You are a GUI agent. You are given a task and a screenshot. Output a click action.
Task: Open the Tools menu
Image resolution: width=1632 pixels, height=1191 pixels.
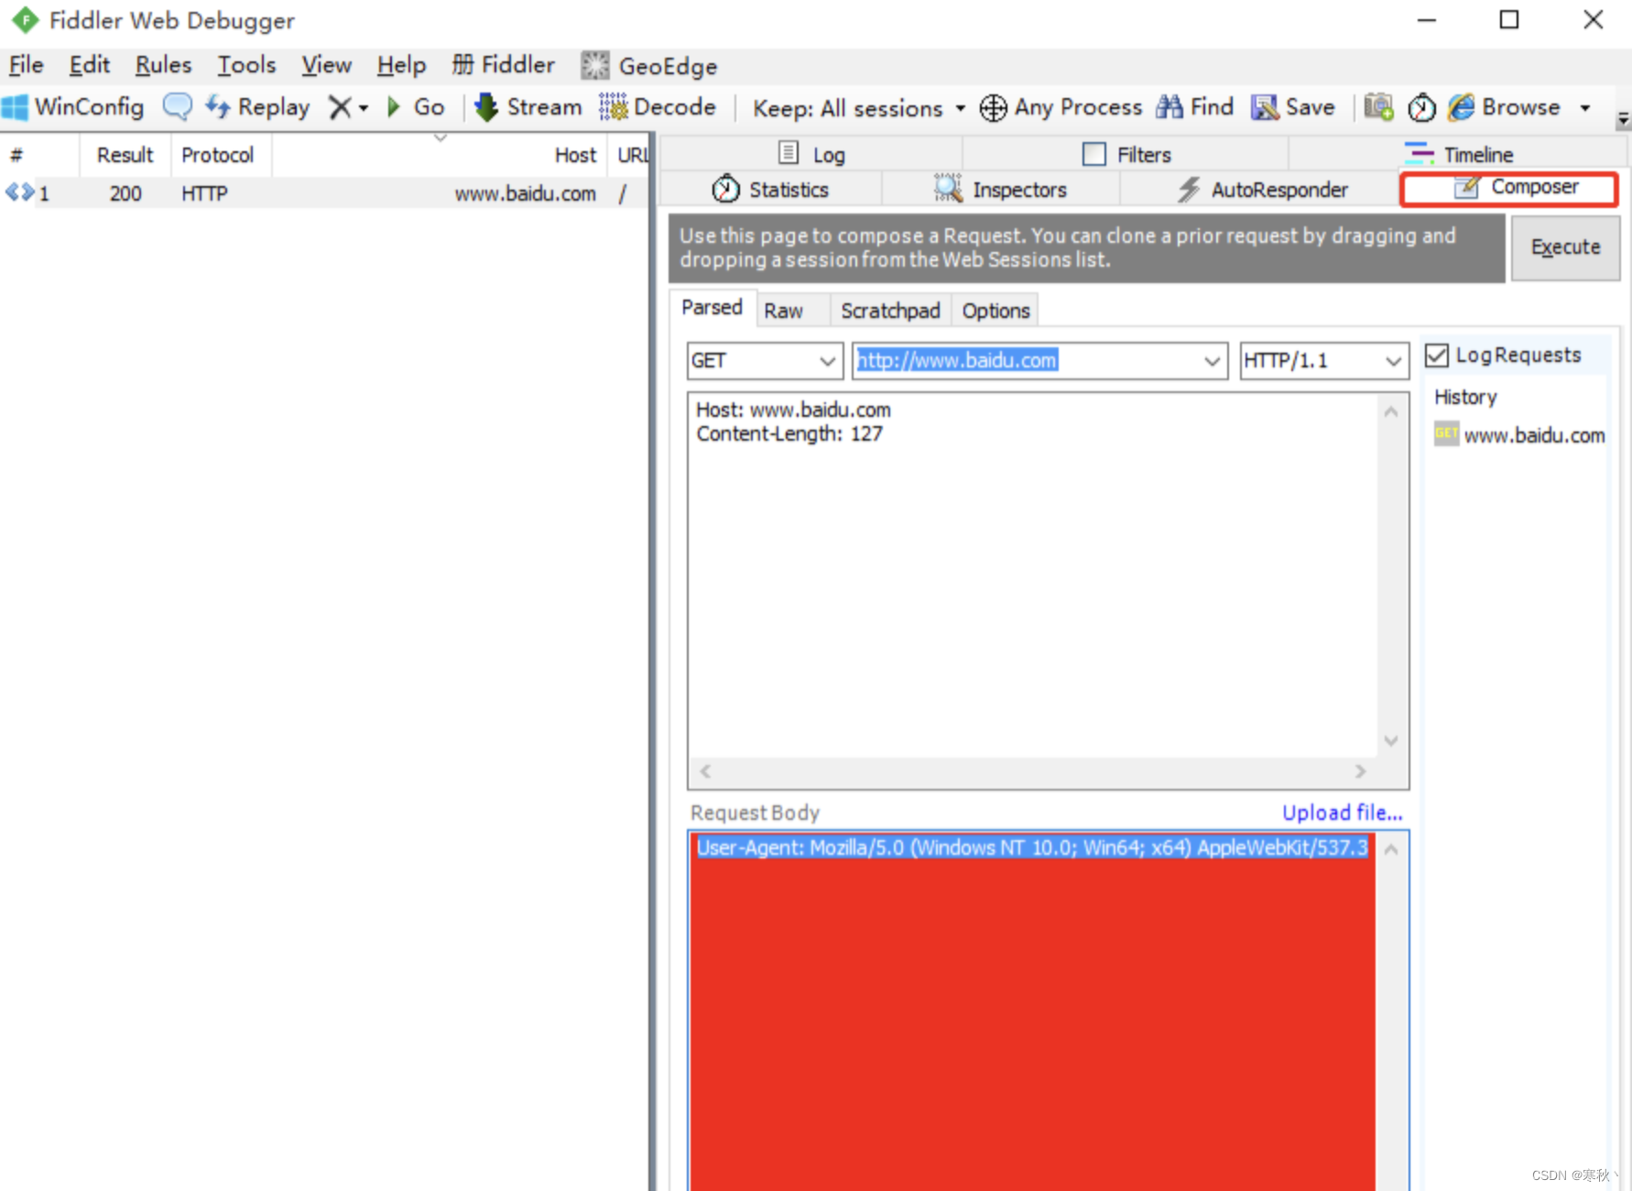pos(246,65)
